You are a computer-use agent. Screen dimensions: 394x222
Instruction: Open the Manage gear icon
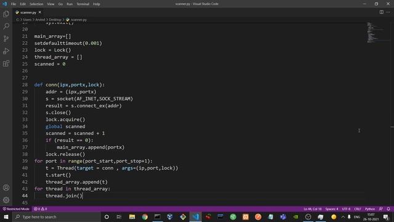pyautogui.click(x=6, y=200)
